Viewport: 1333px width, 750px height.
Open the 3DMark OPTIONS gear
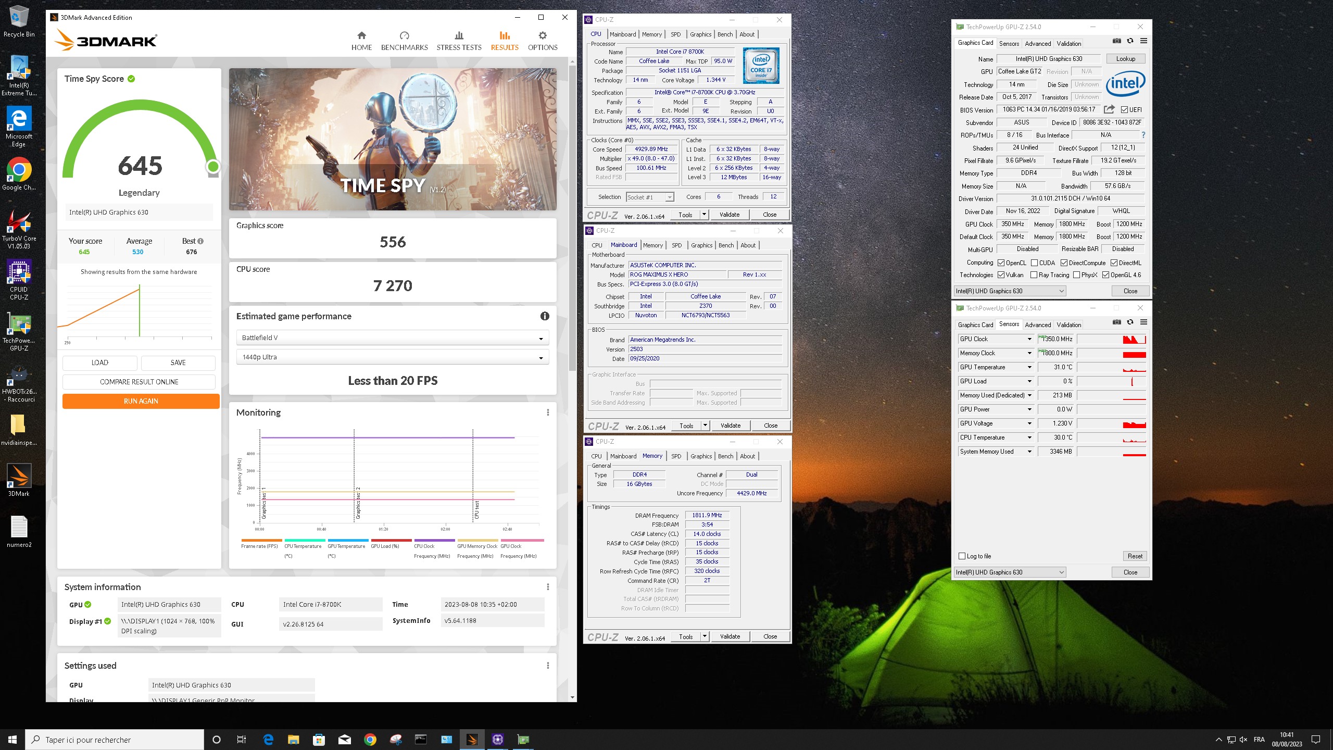pos(543,41)
